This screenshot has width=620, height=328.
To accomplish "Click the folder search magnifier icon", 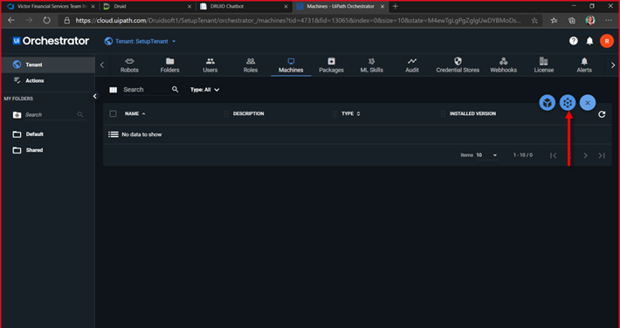I will pos(80,114).
